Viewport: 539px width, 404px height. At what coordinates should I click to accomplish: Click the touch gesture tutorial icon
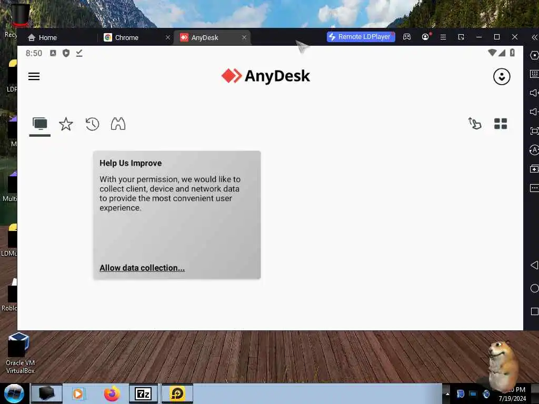click(475, 124)
